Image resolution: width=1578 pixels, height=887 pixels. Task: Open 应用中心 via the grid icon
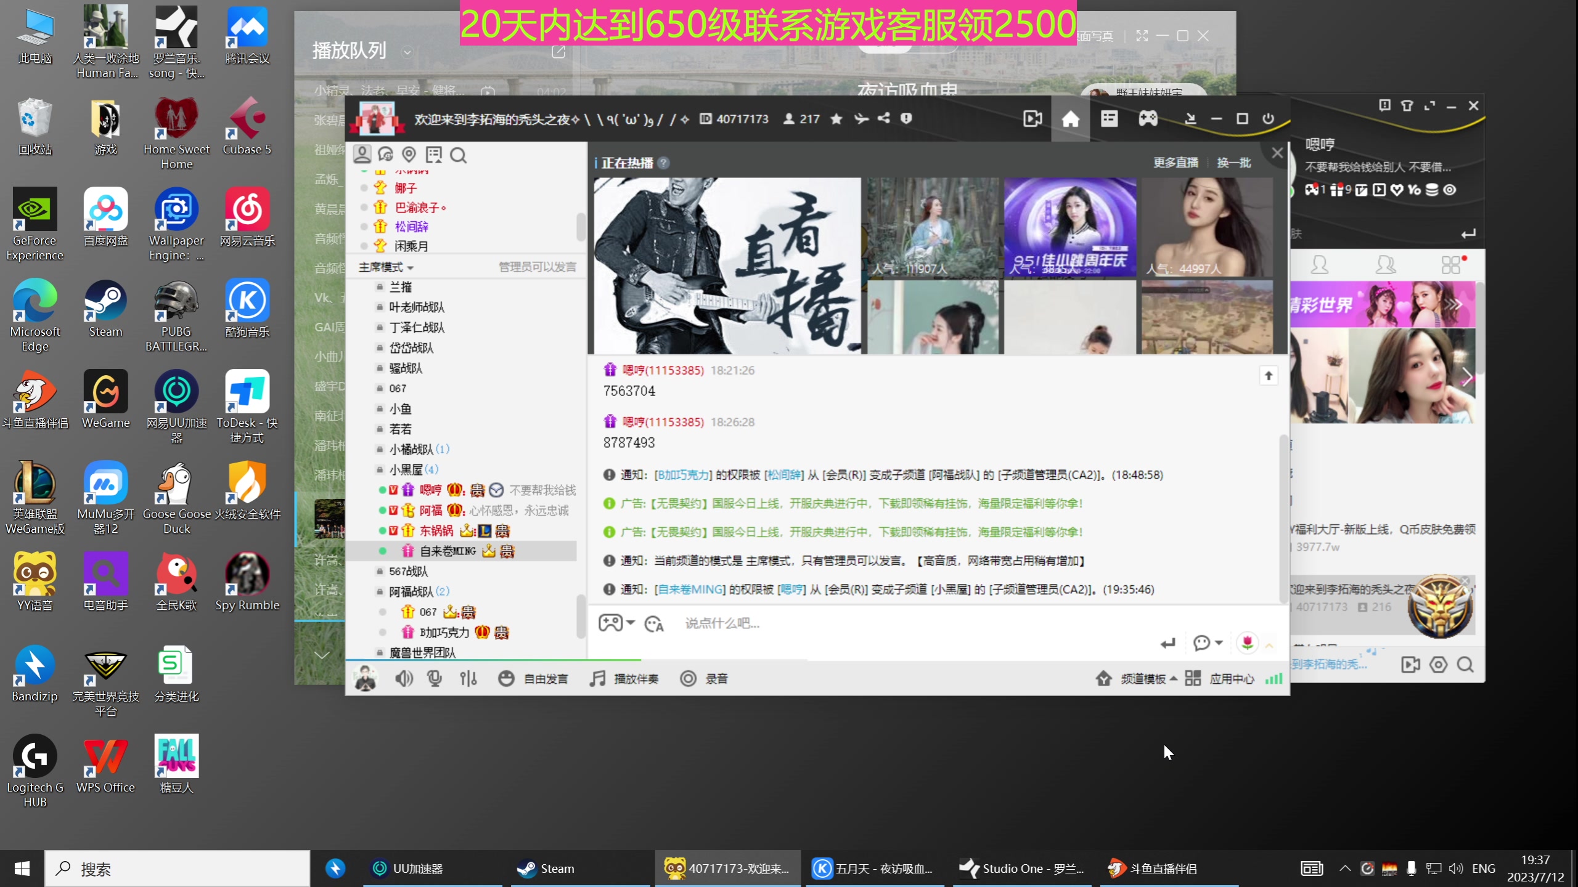pyautogui.click(x=1192, y=678)
